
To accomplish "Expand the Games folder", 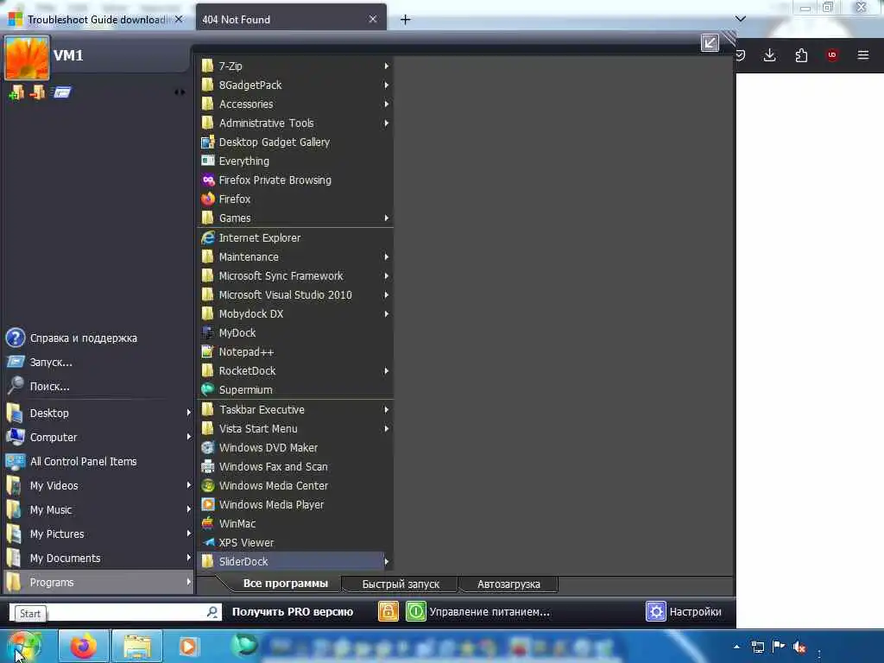I will 386,218.
